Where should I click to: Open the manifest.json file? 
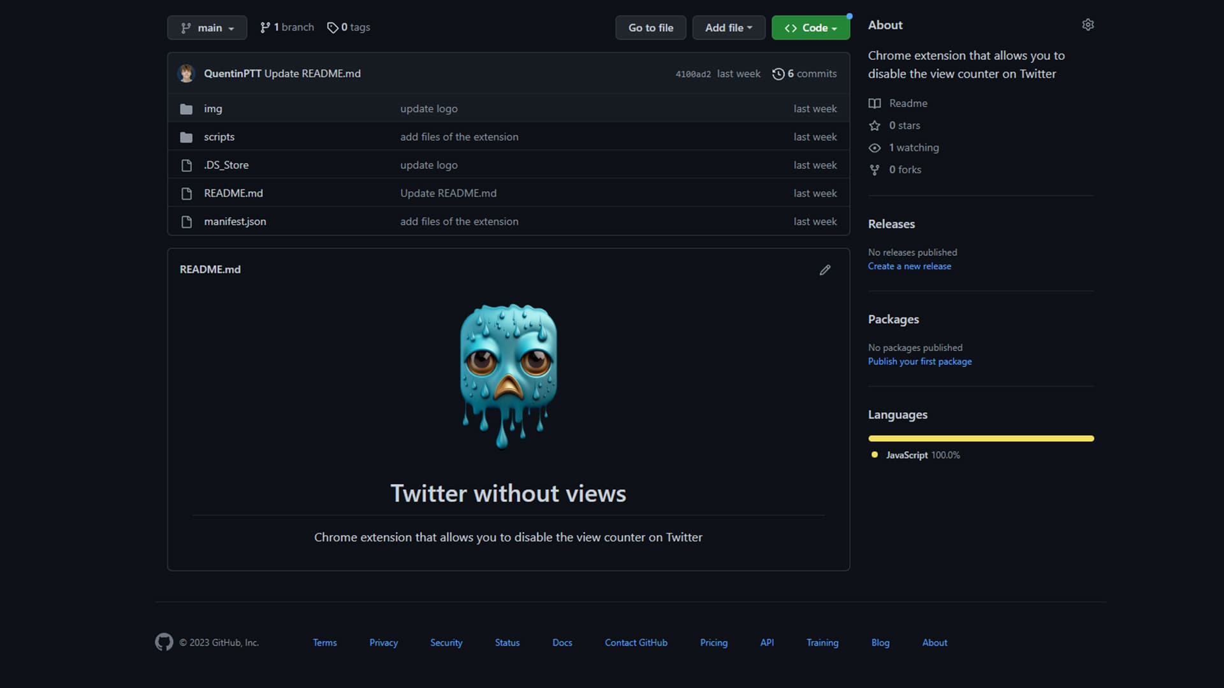click(235, 221)
